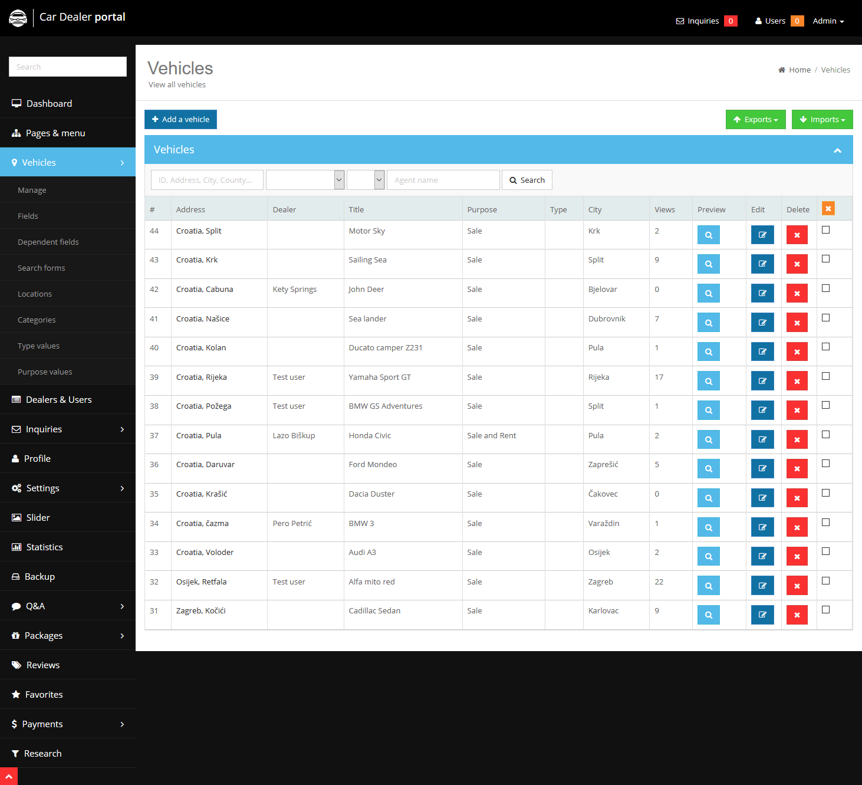Expand the Admin menu

click(x=828, y=21)
